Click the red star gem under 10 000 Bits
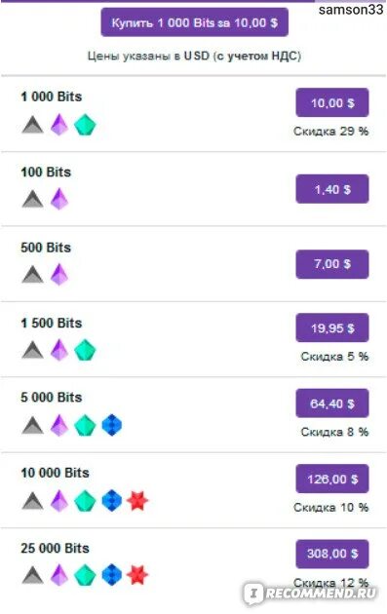 click(x=137, y=501)
